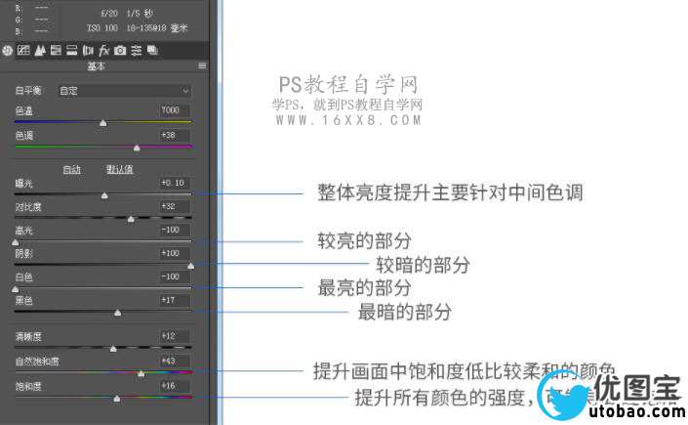The width and height of the screenshot is (688, 425).
Task: Click the 高光 value field -100
Action: click(x=175, y=230)
